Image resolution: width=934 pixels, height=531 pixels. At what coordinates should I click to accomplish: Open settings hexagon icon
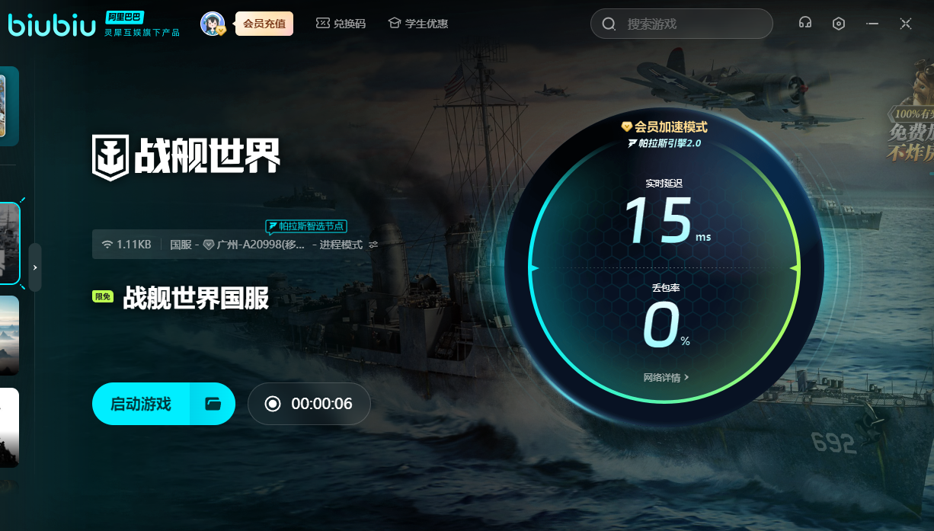[x=839, y=24]
